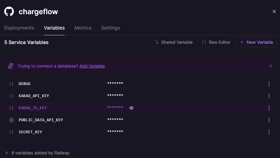Dismiss the database connection banner

pos(271,66)
